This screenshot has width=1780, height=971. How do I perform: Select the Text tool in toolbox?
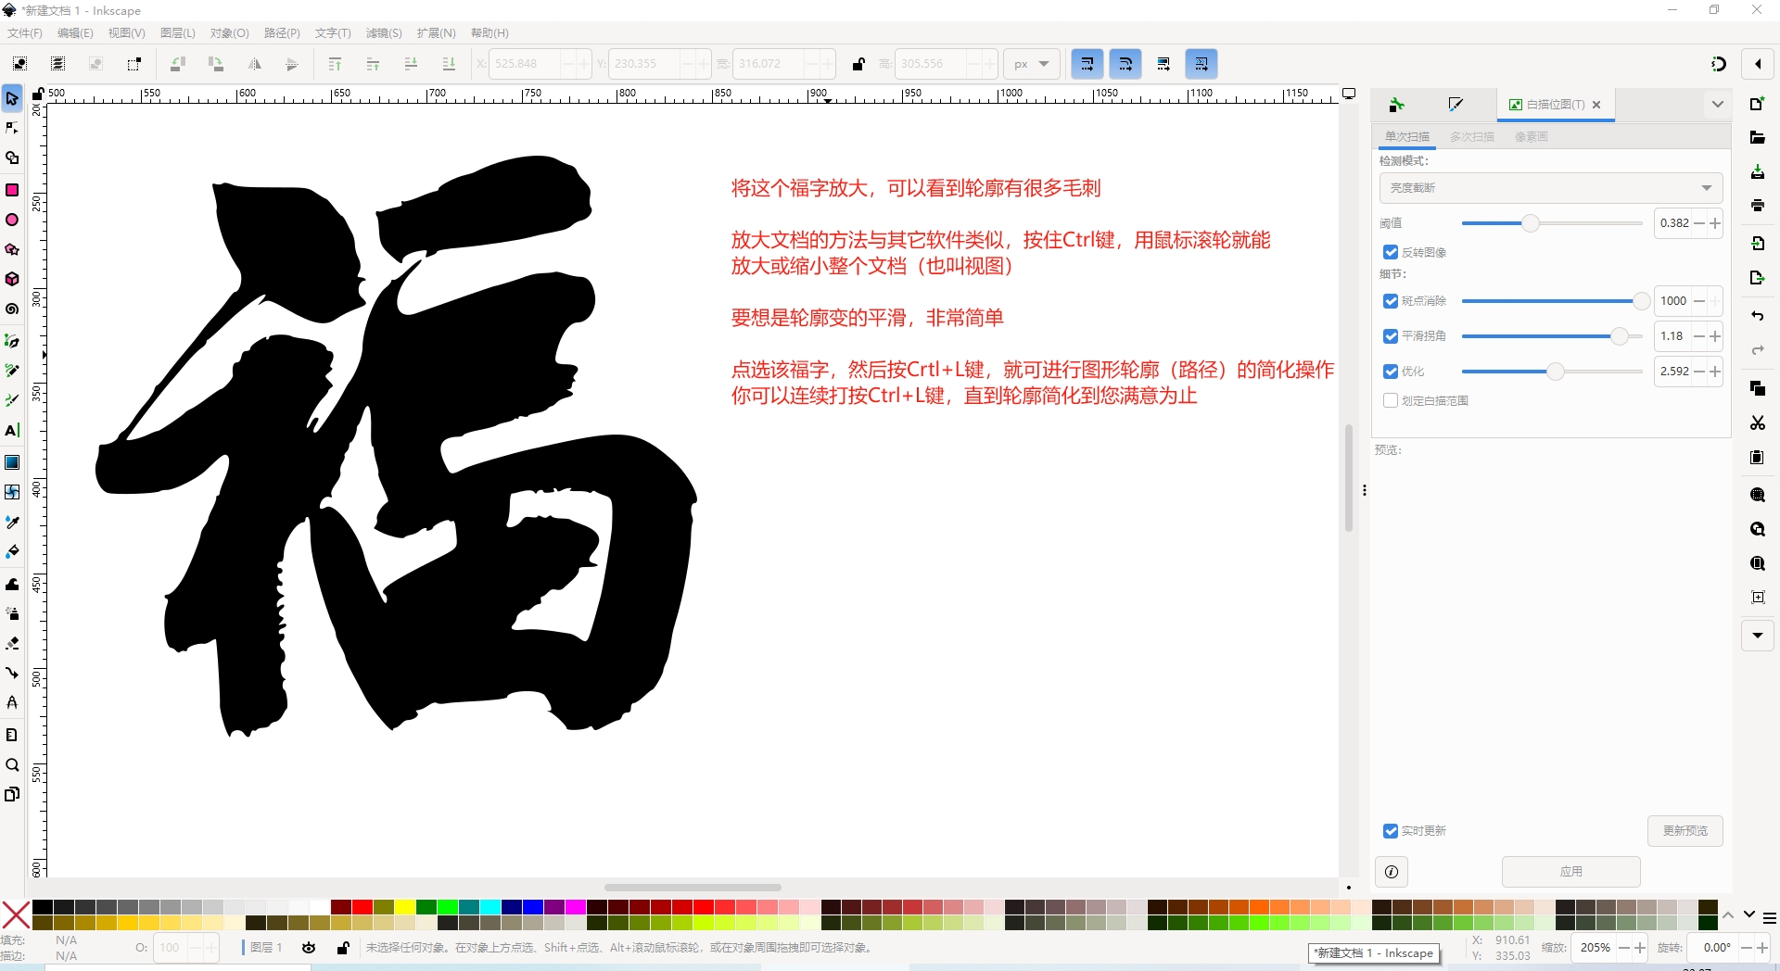click(12, 431)
